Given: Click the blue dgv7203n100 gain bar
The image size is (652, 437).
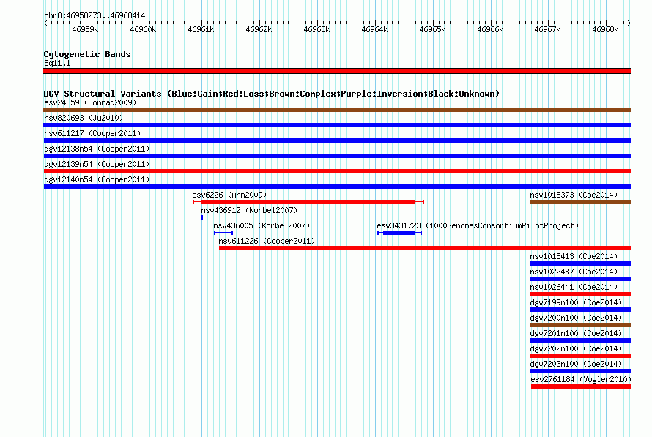Looking at the screenshot, I should pos(581,371).
